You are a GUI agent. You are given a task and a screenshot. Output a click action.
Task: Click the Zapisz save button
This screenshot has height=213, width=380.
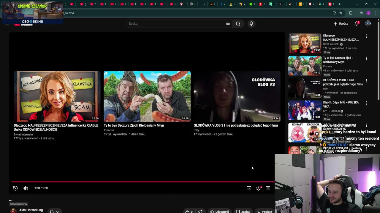coord(243,212)
